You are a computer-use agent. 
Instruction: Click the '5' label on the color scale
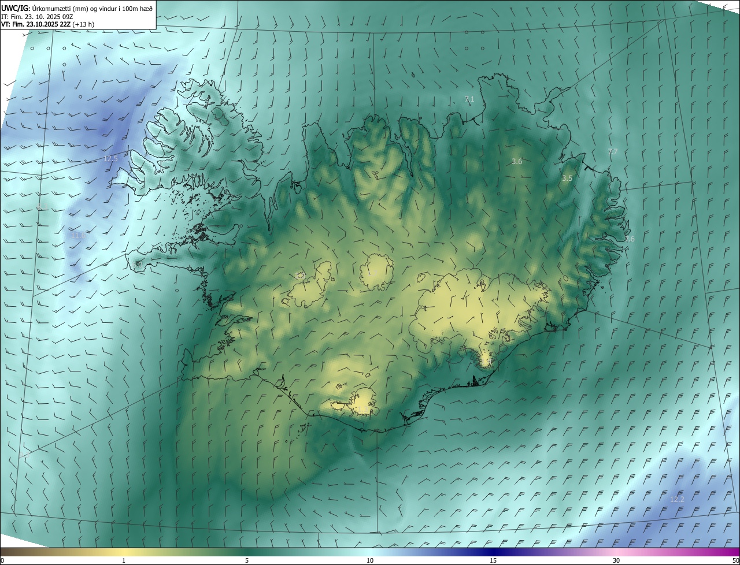[x=247, y=560]
